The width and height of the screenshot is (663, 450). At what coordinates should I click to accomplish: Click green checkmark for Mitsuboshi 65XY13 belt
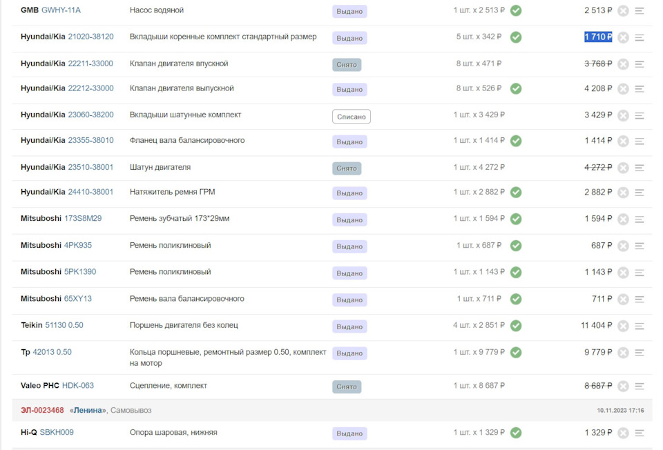click(x=516, y=299)
